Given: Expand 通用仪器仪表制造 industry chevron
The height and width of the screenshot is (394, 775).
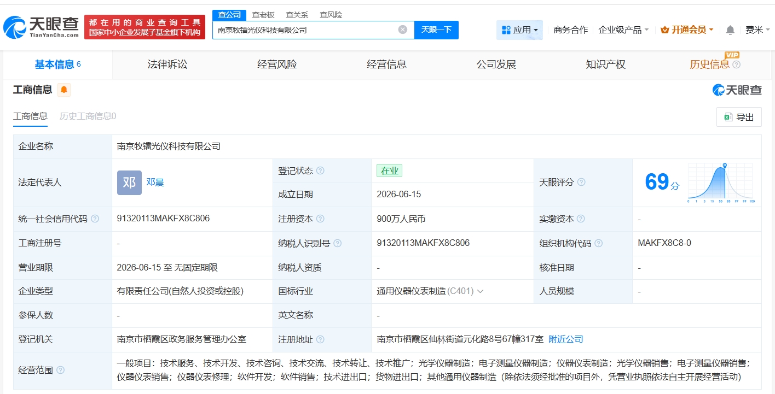Looking at the screenshot, I should coord(481,291).
